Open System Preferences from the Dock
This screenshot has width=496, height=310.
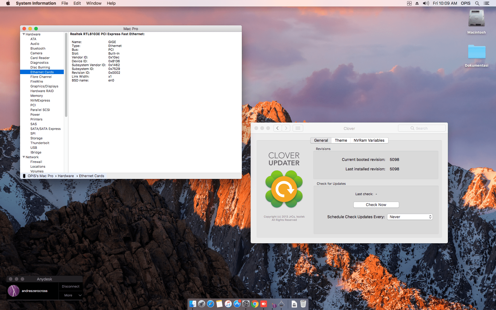[x=246, y=304]
